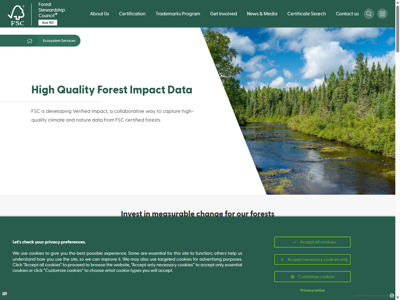Open the About Us dropdown menu
This screenshot has width=400, height=300.
pos(99,14)
